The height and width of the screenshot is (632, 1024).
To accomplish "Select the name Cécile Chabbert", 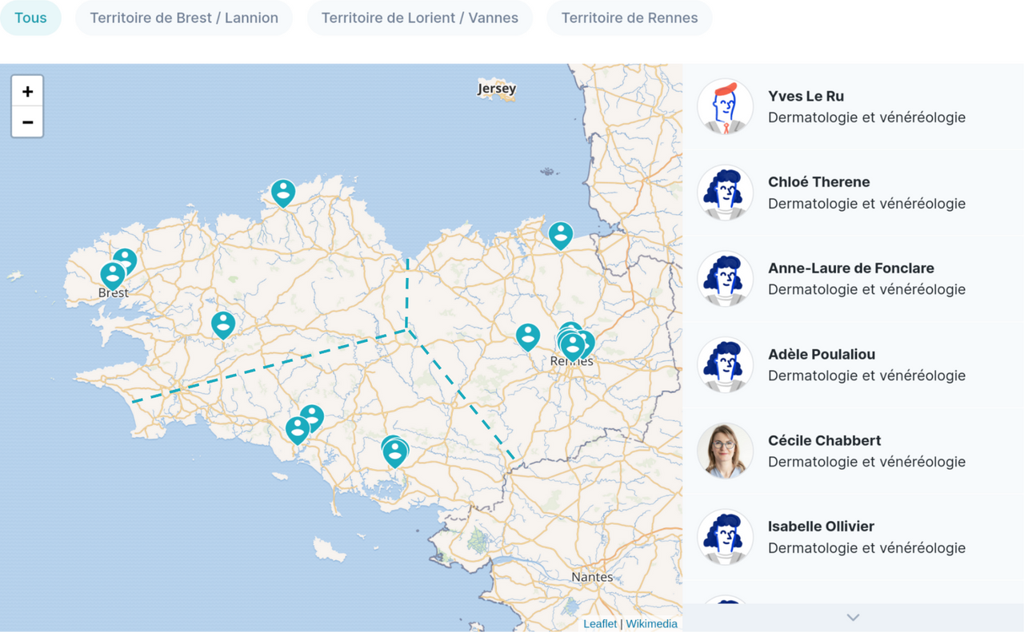I will pyautogui.click(x=825, y=441).
